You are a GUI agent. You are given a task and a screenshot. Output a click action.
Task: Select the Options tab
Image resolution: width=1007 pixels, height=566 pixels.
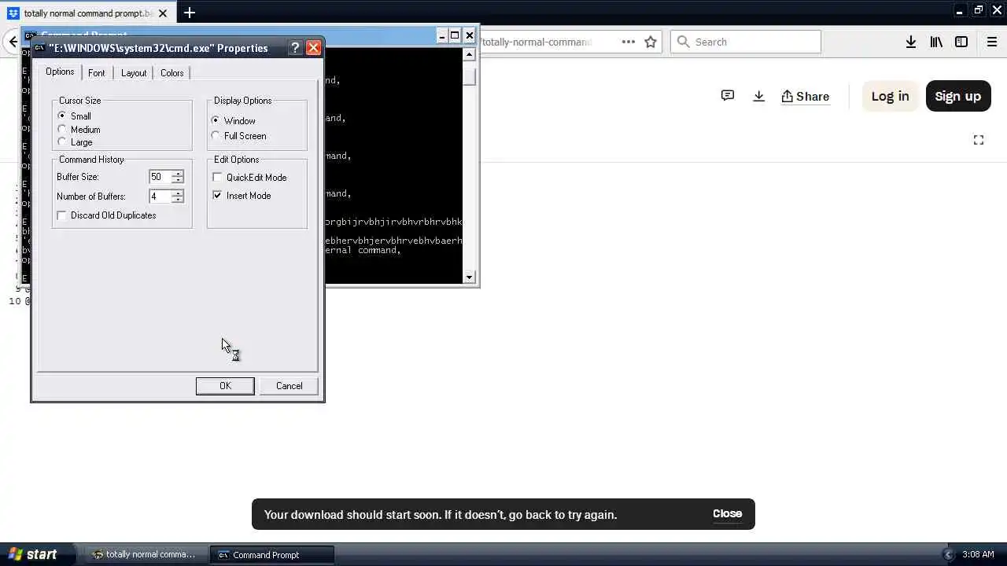pos(60,72)
